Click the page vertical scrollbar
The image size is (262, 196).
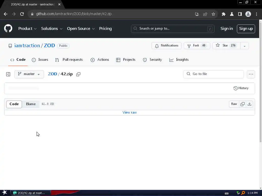tap(260, 82)
